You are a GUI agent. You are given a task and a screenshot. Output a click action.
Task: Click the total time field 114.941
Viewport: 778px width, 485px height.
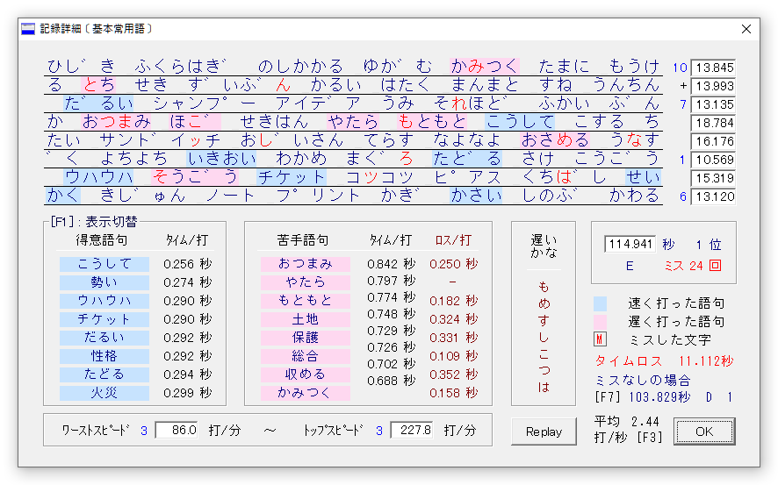click(630, 244)
